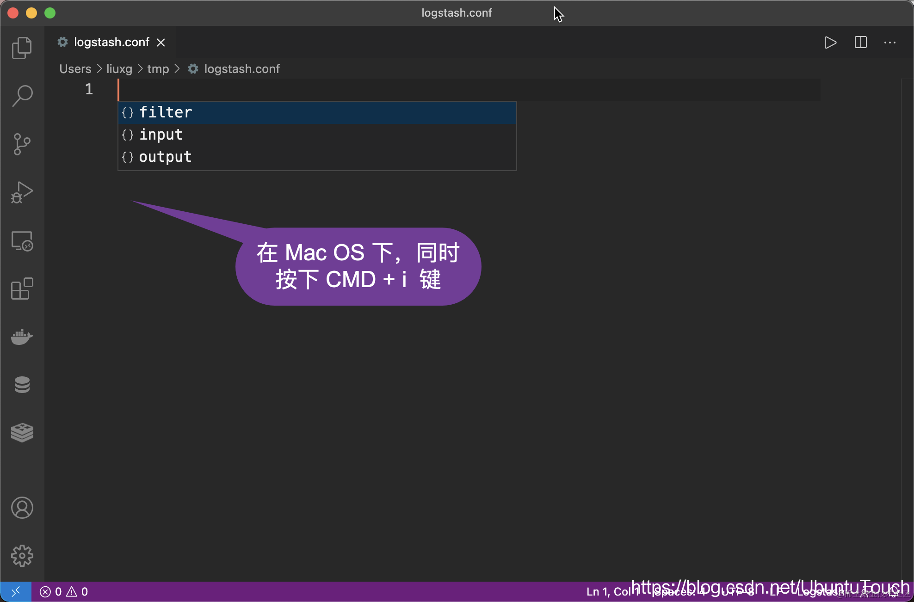Open the Source Control view
The height and width of the screenshot is (602, 914).
click(22, 144)
